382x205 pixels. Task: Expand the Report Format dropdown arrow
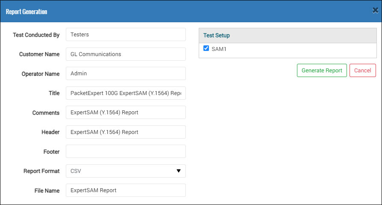coord(179,171)
